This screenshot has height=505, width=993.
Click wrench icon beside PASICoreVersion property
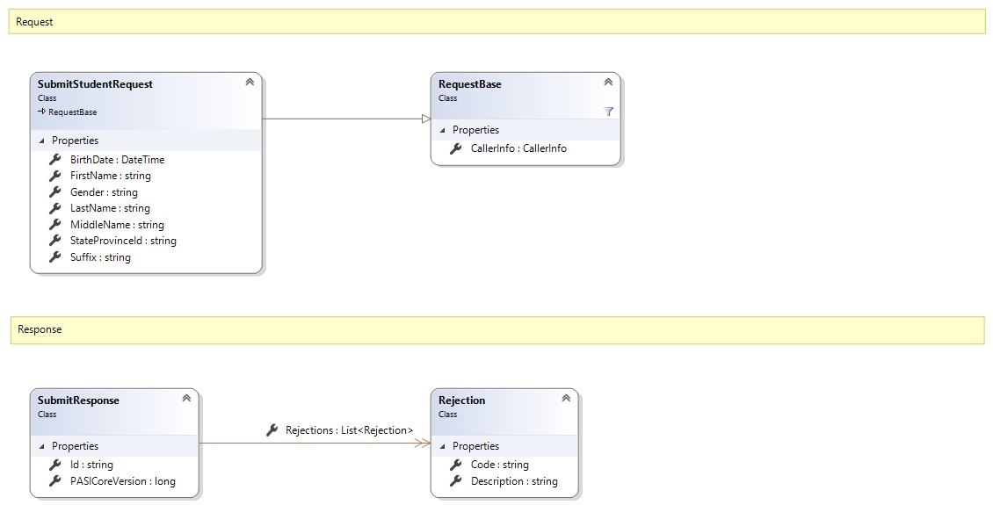point(54,481)
